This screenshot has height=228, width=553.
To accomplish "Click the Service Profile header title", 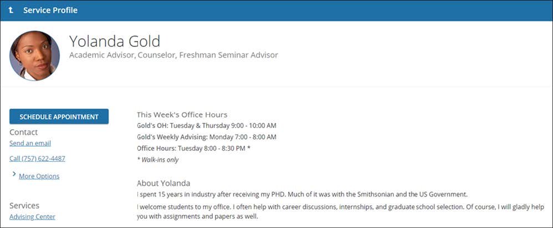I will point(50,10).
